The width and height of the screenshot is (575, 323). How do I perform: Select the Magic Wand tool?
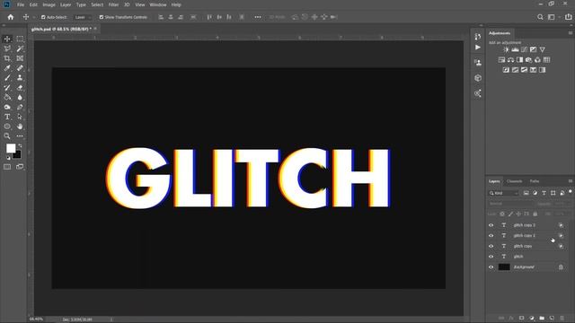tap(20, 48)
